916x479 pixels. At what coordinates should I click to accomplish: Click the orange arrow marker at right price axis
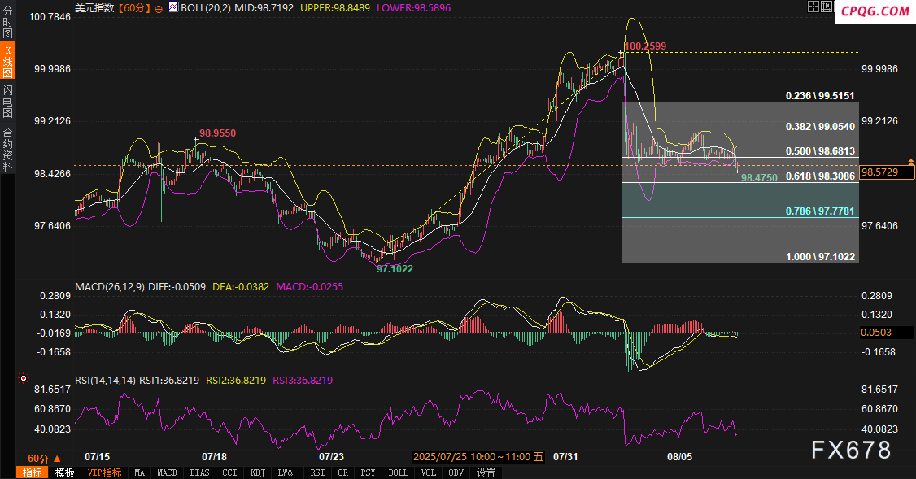point(909,162)
